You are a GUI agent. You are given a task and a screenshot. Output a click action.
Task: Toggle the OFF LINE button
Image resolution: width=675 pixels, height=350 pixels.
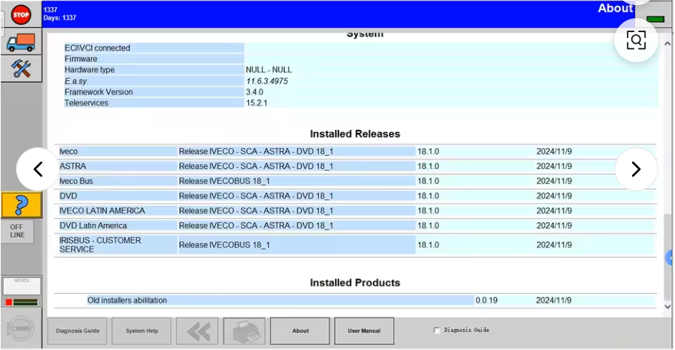point(18,231)
